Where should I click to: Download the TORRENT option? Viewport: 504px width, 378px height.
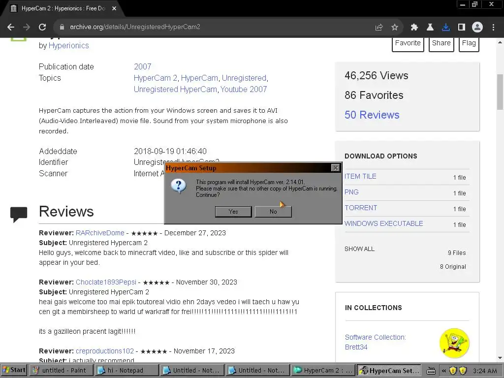[x=361, y=208]
